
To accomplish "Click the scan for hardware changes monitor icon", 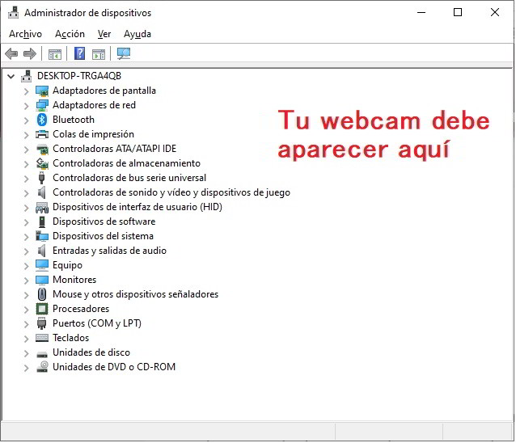I will coord(123,54).
